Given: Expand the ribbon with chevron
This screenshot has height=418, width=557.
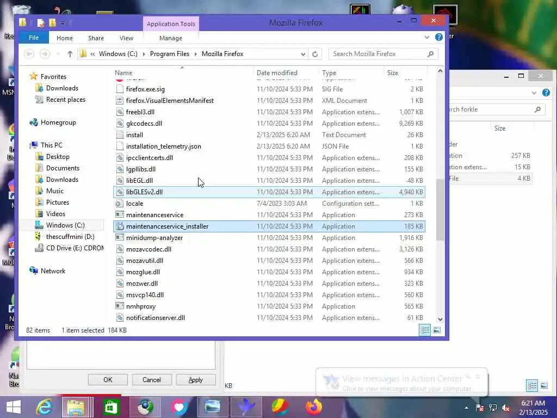Looking at the screenshot, I should 426,37.
